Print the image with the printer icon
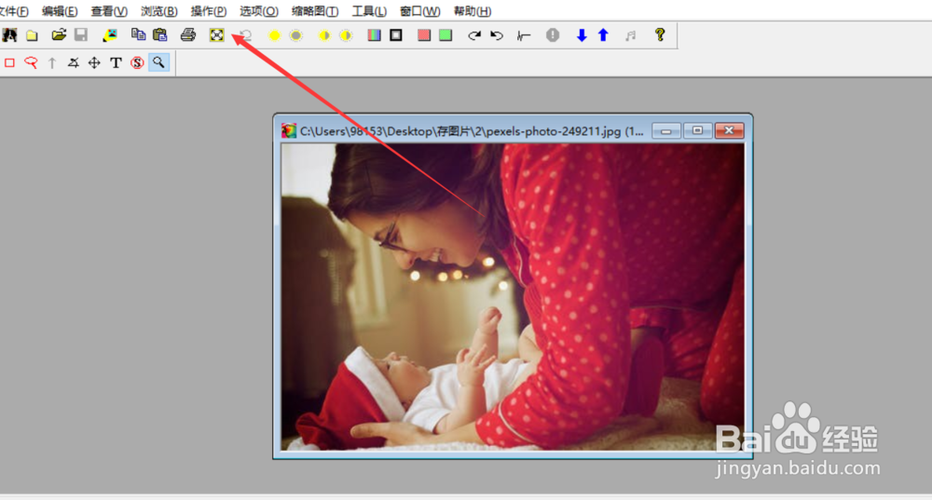The width and height of the screenshot is (932, 500). (x=188, y=35)
